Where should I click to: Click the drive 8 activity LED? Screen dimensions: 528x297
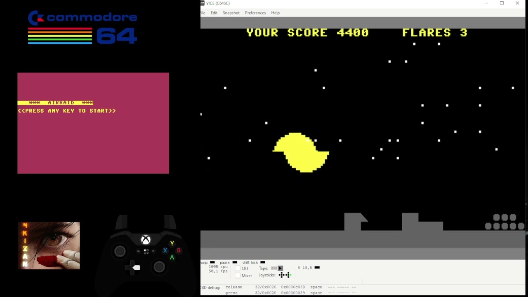317,268
